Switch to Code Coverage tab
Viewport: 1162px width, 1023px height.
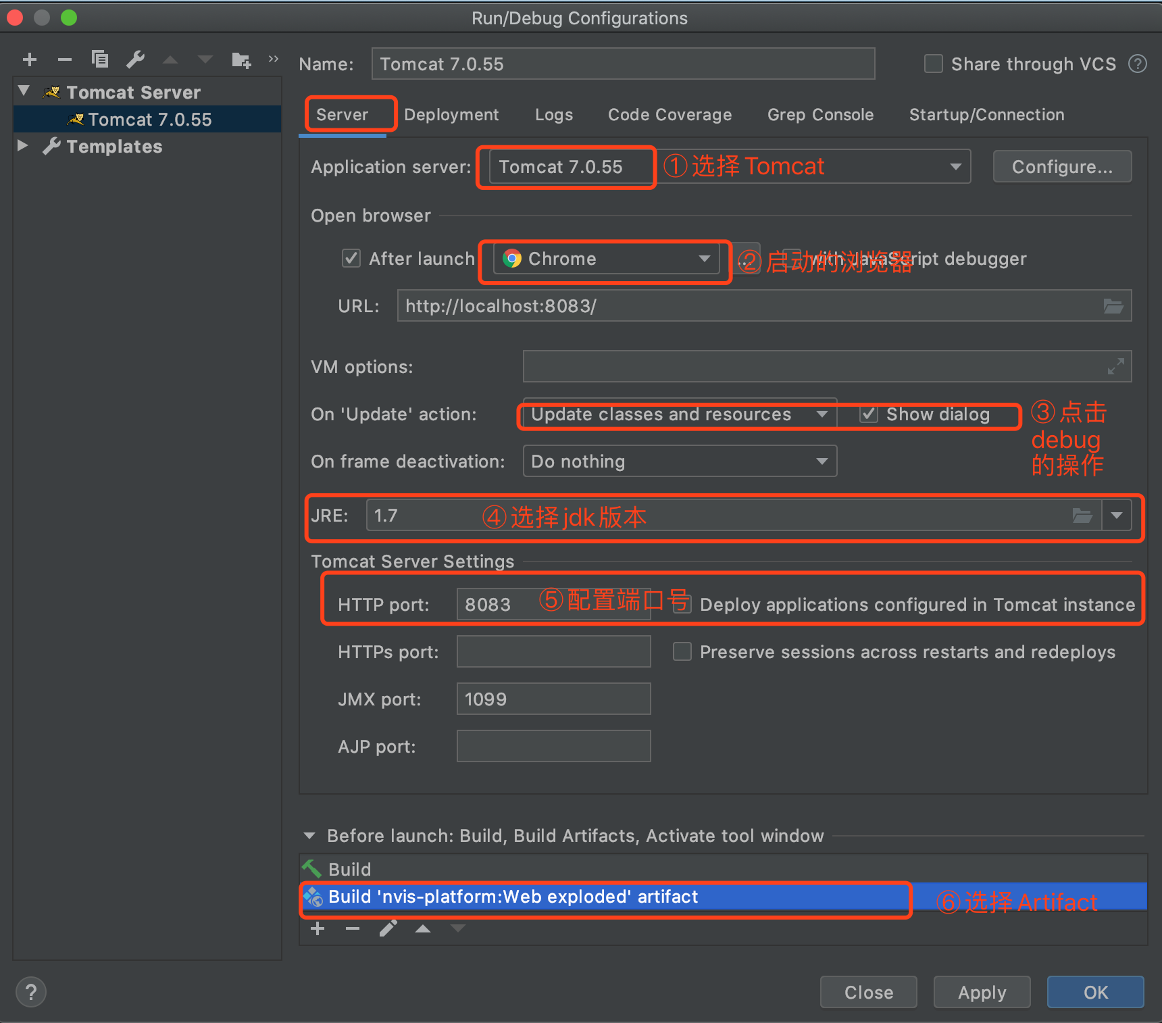point(670,115)
